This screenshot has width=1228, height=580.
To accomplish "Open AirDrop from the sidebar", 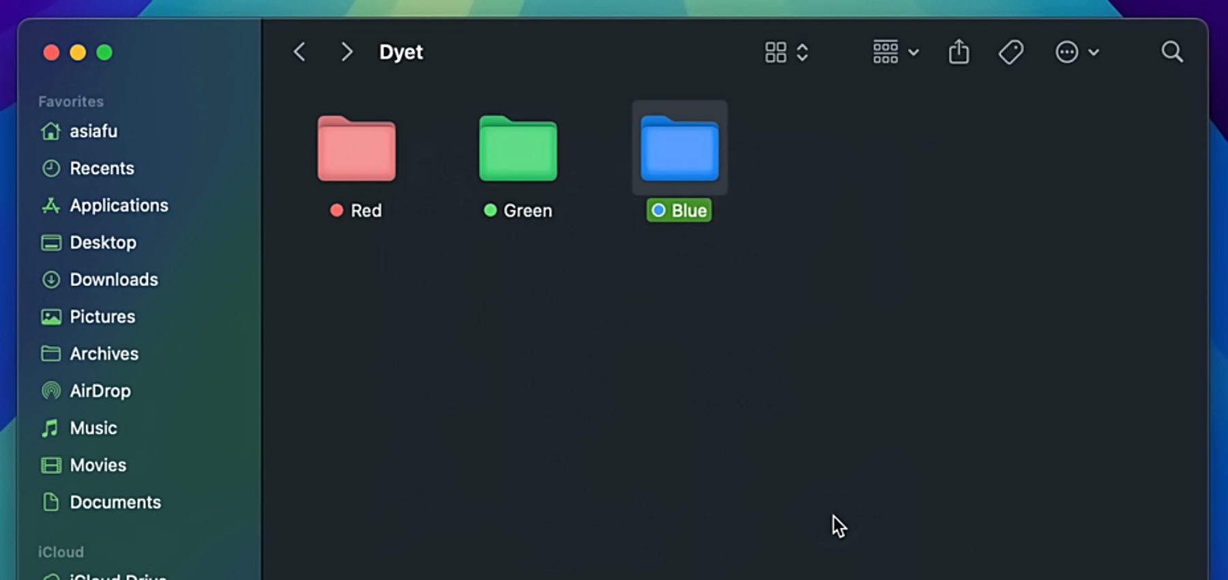I will tap(100, 391).
